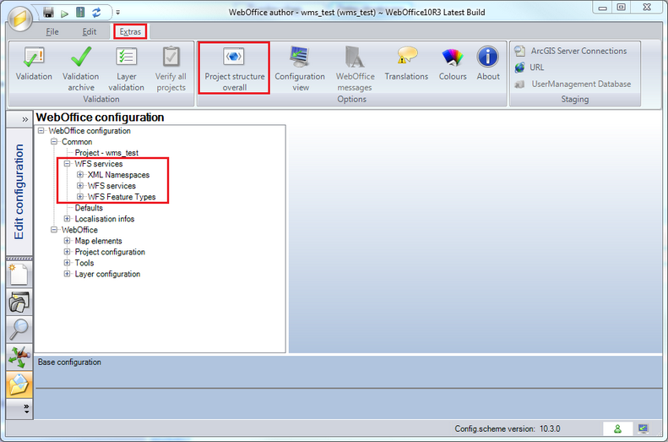Click the monitor status icon in status bar

tap(644, 428)
